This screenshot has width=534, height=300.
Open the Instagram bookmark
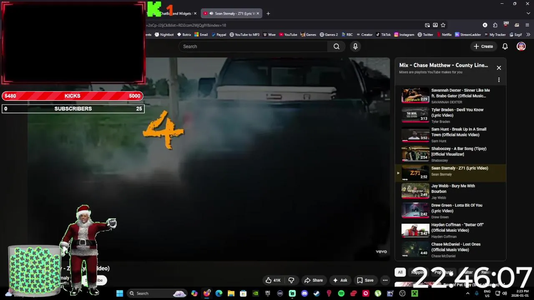[x=404, y=35]
